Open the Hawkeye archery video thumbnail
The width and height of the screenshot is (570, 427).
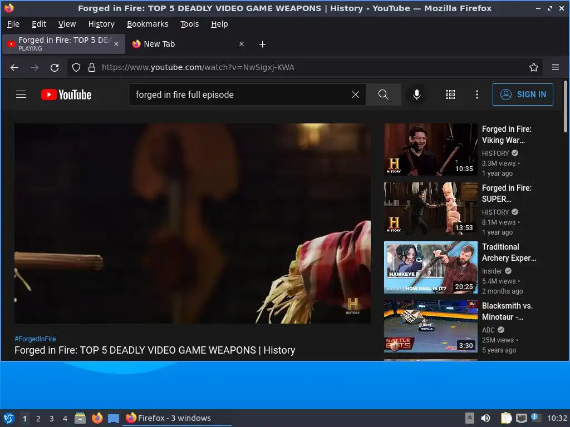[430, 267]
